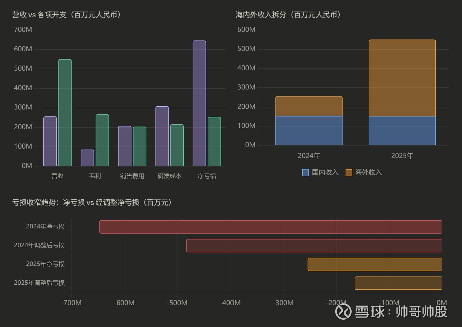The image size is (462, 327).
Task: Click the blue domestic segment of the 2025年 stacked bar
Action: (x=402, y=131)
